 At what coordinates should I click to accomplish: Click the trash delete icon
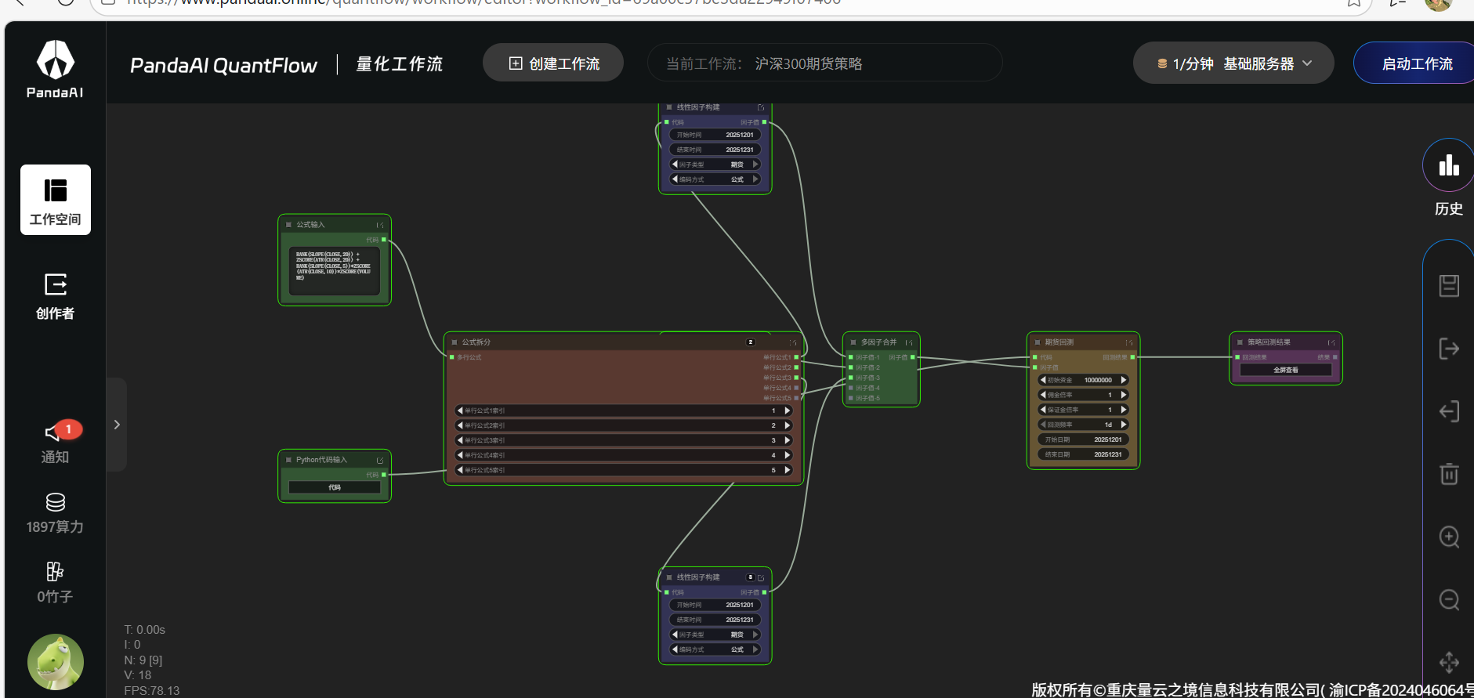click(x=1449, y=474)
